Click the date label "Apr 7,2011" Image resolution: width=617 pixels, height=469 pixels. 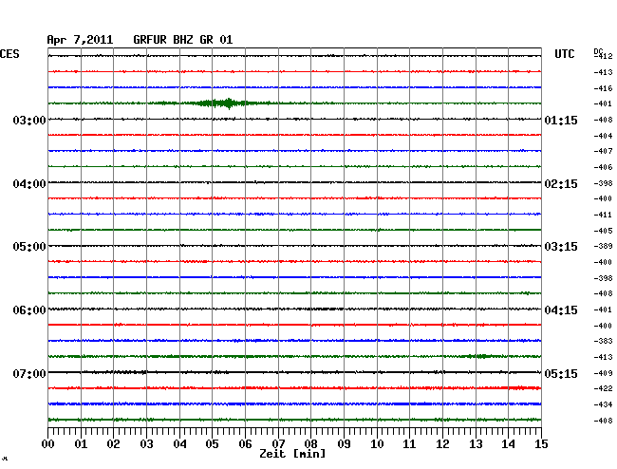point(80,40)
